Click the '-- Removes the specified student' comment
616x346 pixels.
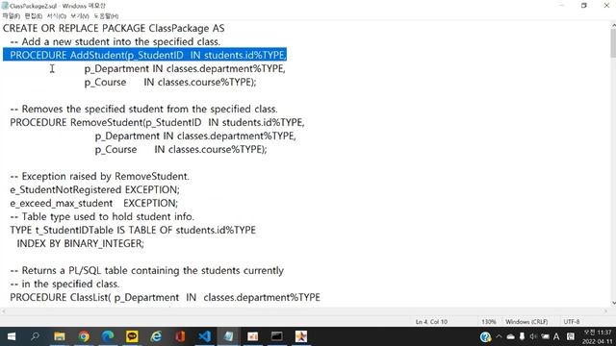click(143, 109)
